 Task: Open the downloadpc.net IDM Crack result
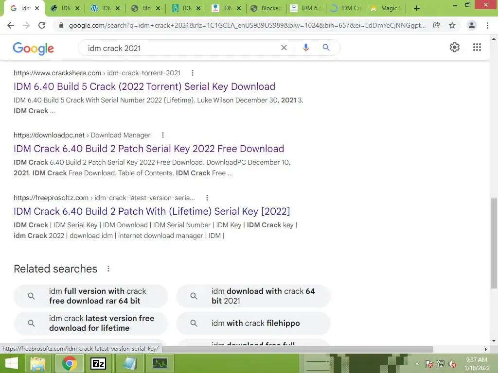[x=149, y=149]
